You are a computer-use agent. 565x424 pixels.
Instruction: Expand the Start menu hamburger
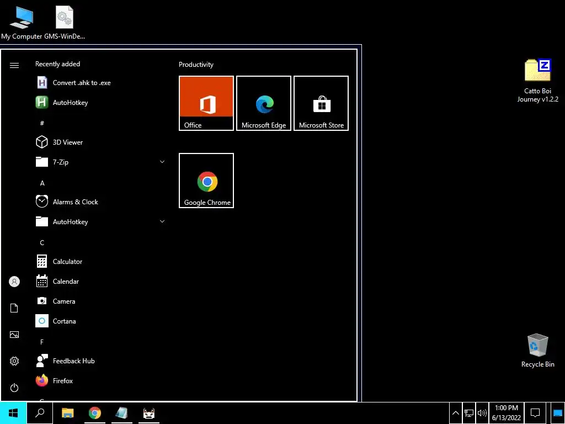click(x=14, y=65)
